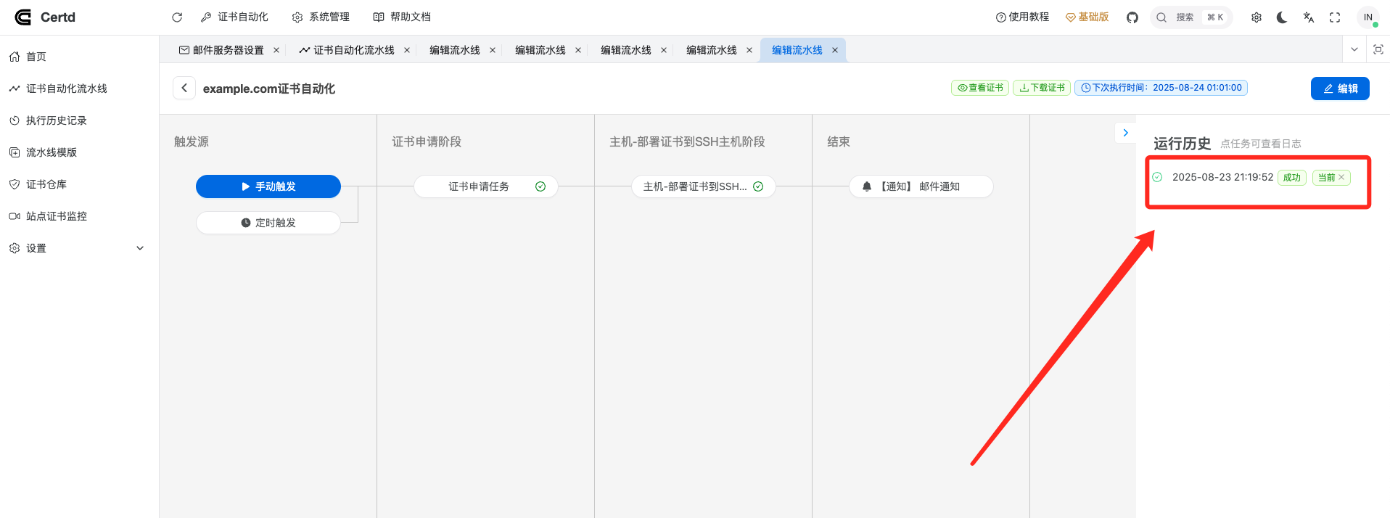Click the history record success status icon

pos(1157,177)
